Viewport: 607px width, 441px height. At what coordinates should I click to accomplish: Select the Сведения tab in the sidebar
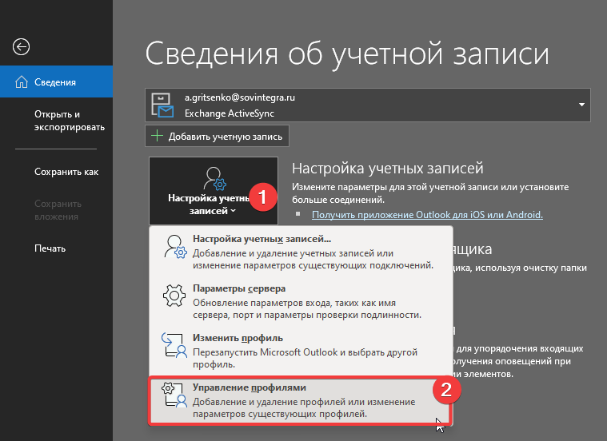pyautogui.click(x=55, y=82)
